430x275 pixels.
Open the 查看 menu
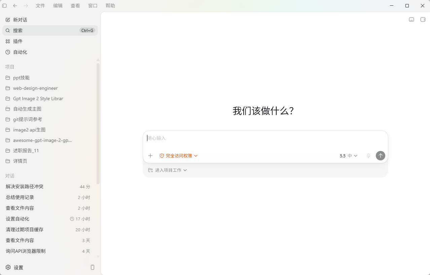tap(75, 6)
